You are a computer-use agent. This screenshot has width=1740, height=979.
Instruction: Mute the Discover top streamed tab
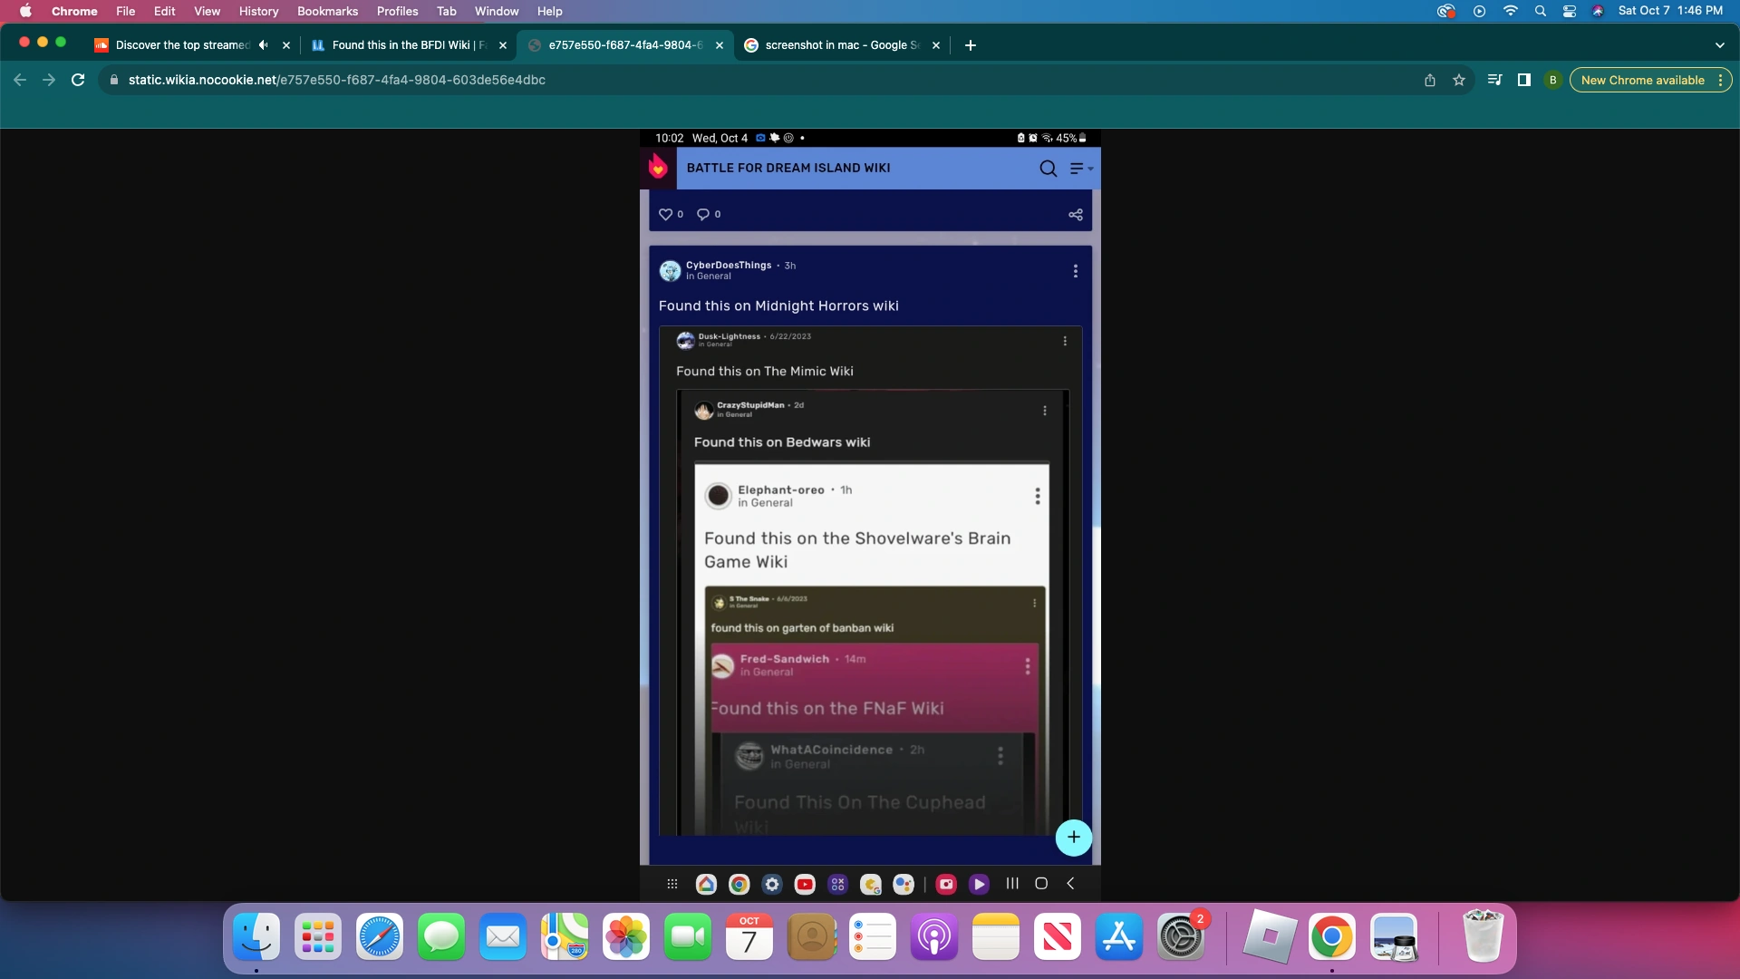(264, 44)
